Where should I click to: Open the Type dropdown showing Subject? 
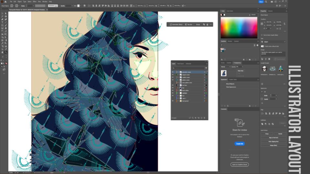tap(273, 42)
